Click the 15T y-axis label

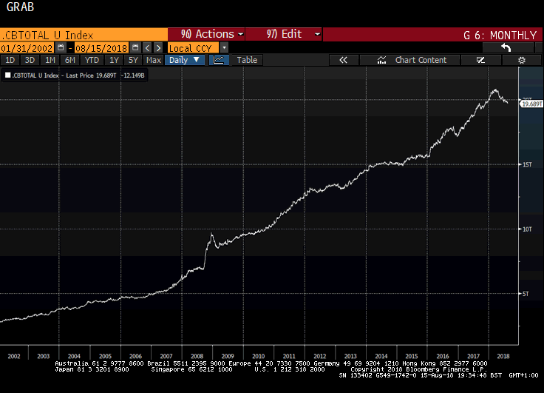point(527,164)
